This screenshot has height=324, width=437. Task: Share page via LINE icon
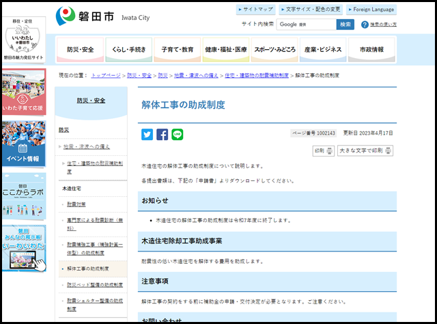[178, 135]
